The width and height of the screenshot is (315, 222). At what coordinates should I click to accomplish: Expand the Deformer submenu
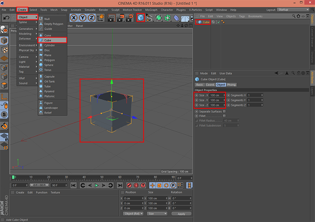click(x=27, y=39)
